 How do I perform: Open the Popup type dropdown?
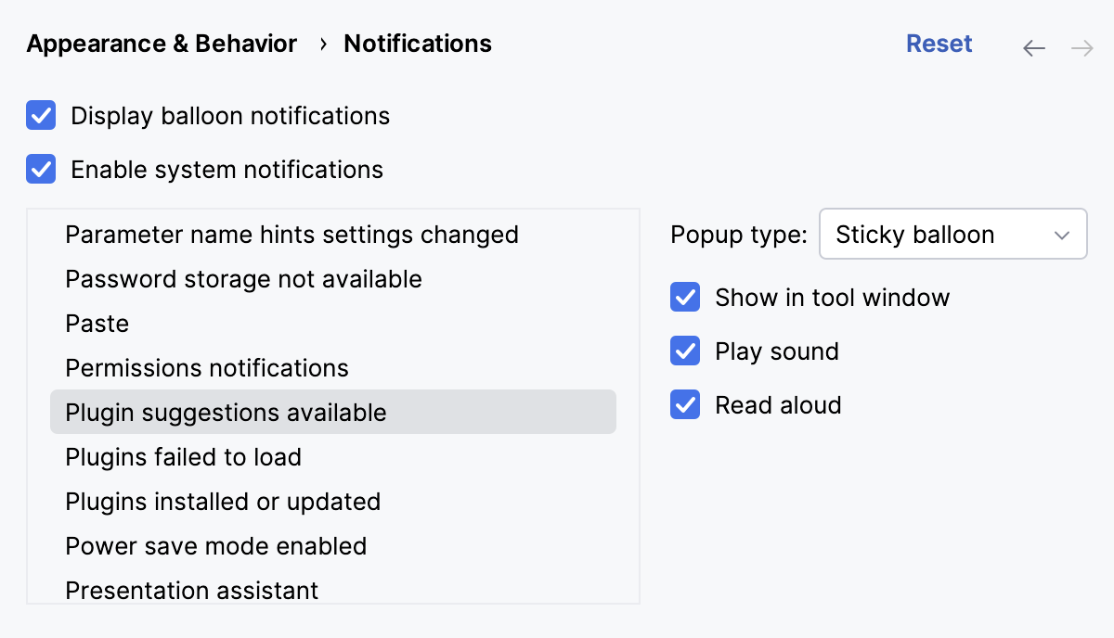tap(952, 235)
